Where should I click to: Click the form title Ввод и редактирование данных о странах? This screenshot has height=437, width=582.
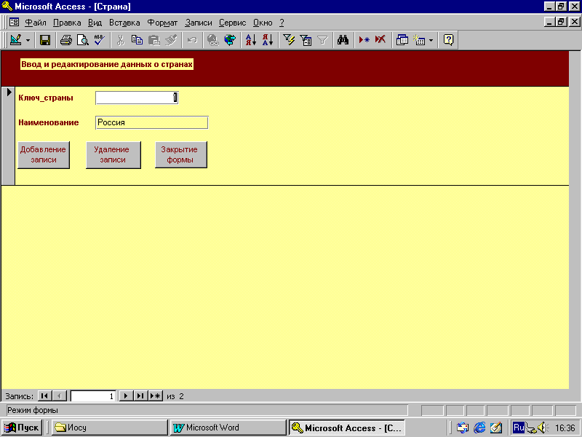point(107,64)
